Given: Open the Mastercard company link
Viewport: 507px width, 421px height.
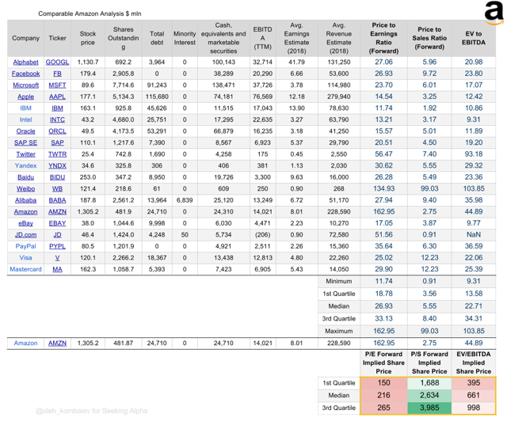Looking at the screenshot, I should 25,269.
